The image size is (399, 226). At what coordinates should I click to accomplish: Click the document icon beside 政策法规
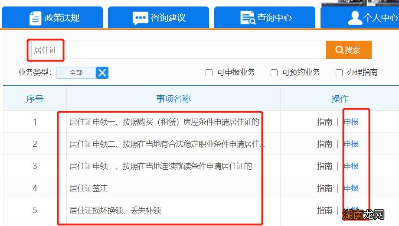pos(35,18)
